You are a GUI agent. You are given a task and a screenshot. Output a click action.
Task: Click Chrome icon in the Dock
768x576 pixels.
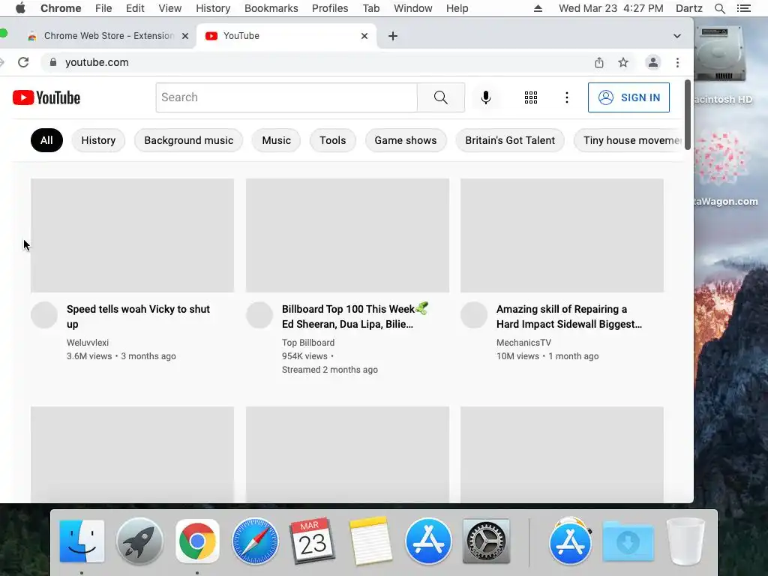[x=197, y=541]
